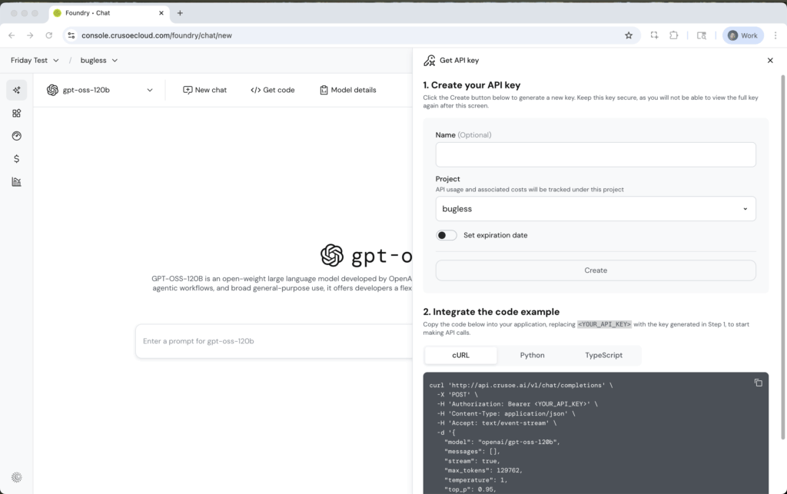787x494 pixels.
Task: Close the Get API key panel
Action: [770, 60]
